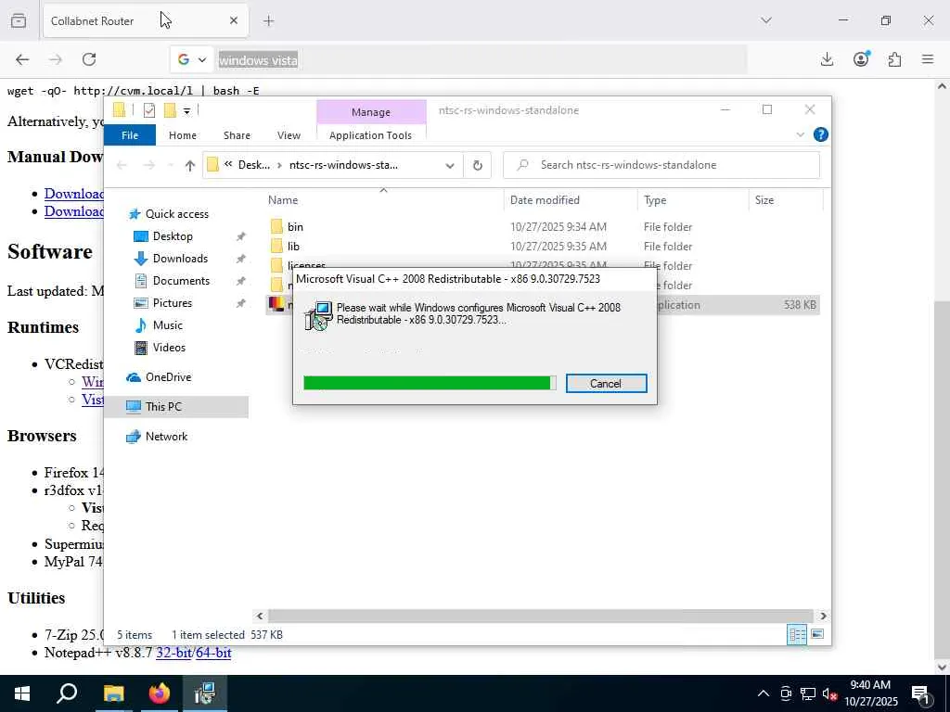Image resolution: width=950 pixels, height=712 pixels.
Task: Open the browser hamburger menu
Action: click(x=928, y=59)
